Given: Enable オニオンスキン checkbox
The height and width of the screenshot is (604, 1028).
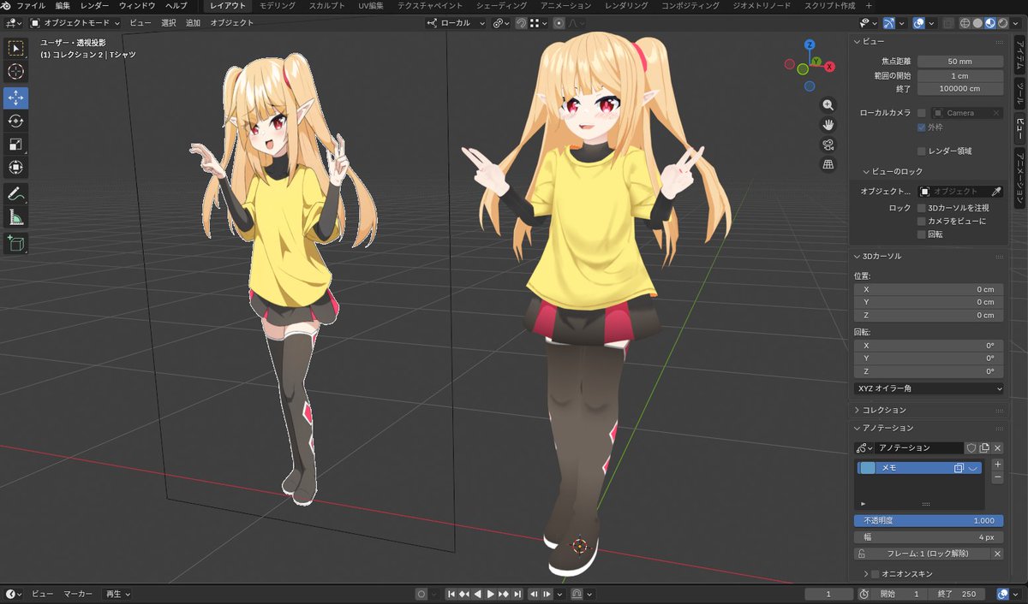Looking at the screenshot, I should click(875, 574).
